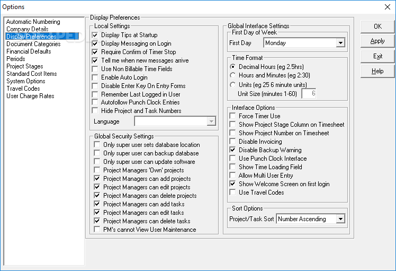Uncheck Project Managers can add projects
This screenshot has height=271, width=396.
(x=97, y=179)
